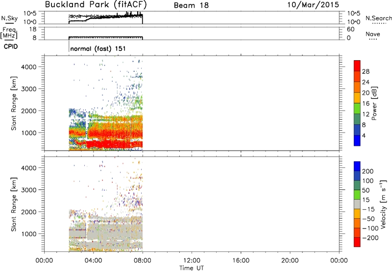Click power colorbar tick label '28'
The width and height of the screenshot is (392, 271).
pyautogui.click(x=366, y=71)
